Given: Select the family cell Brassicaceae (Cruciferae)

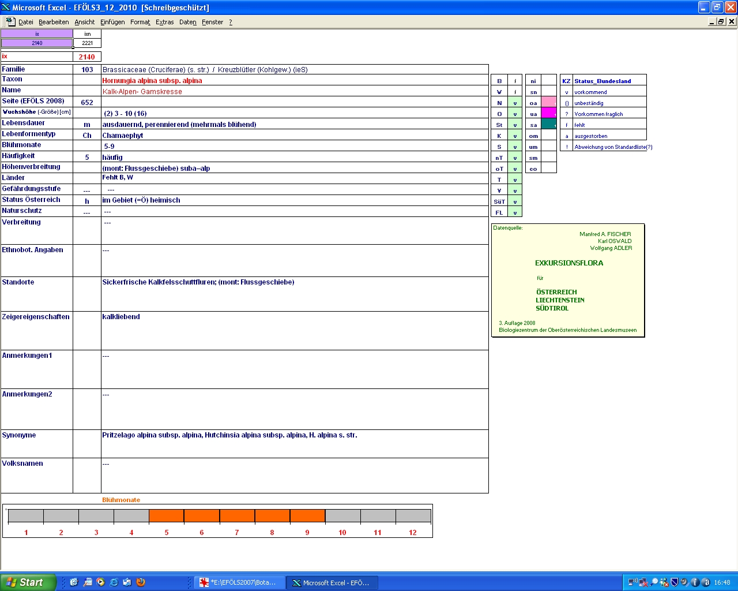Looking at the screenshot, I should [295, 69].
